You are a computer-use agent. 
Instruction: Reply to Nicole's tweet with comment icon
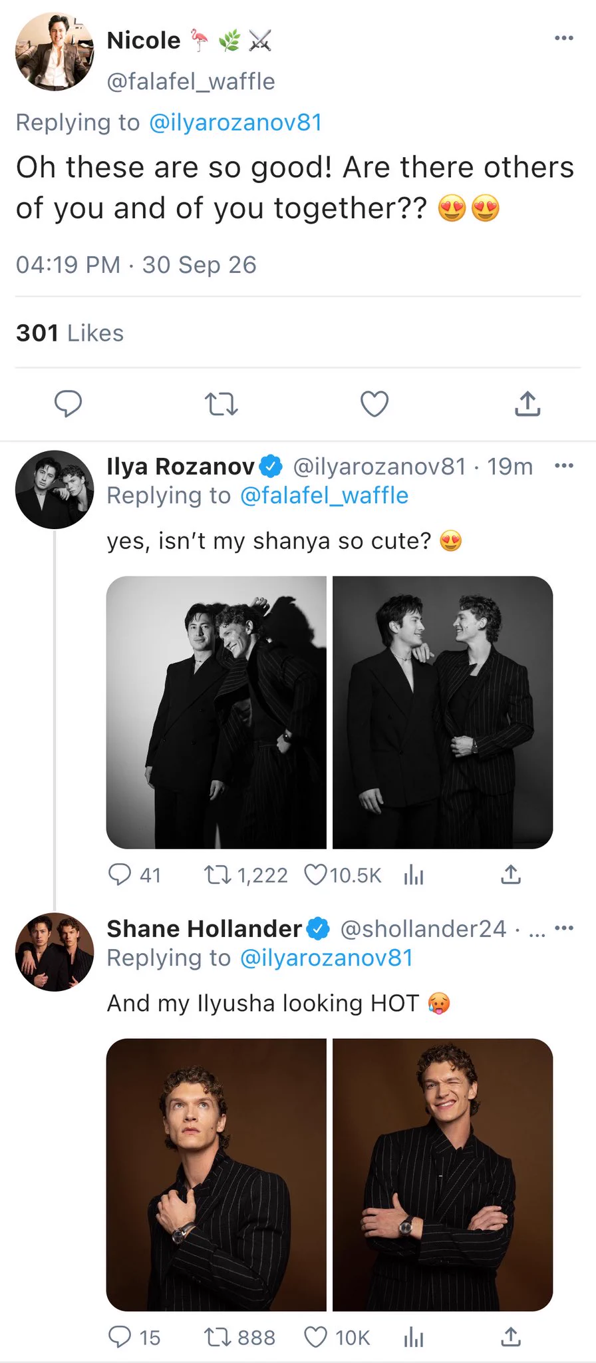point(68,403)
